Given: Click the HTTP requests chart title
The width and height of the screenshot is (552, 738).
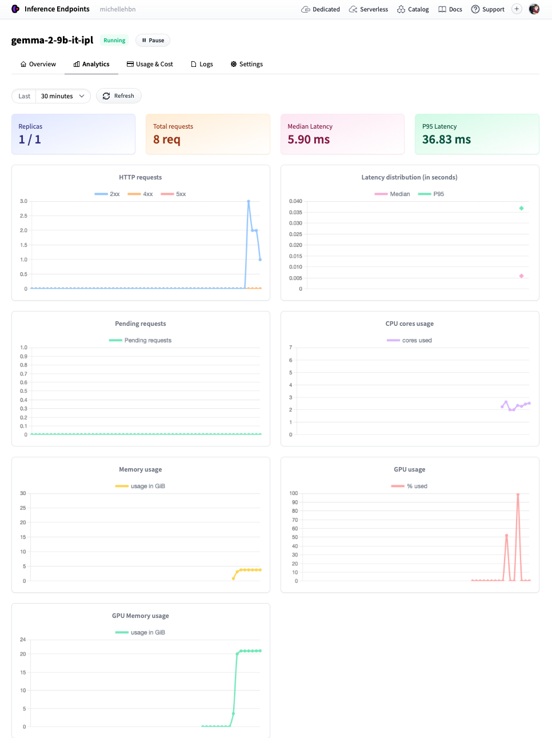Looking at the screenshot, I should (x=141, y=178).
